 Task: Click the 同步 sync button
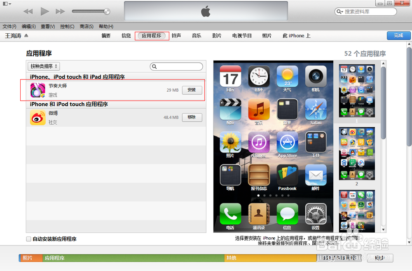[x=380, y=258]
